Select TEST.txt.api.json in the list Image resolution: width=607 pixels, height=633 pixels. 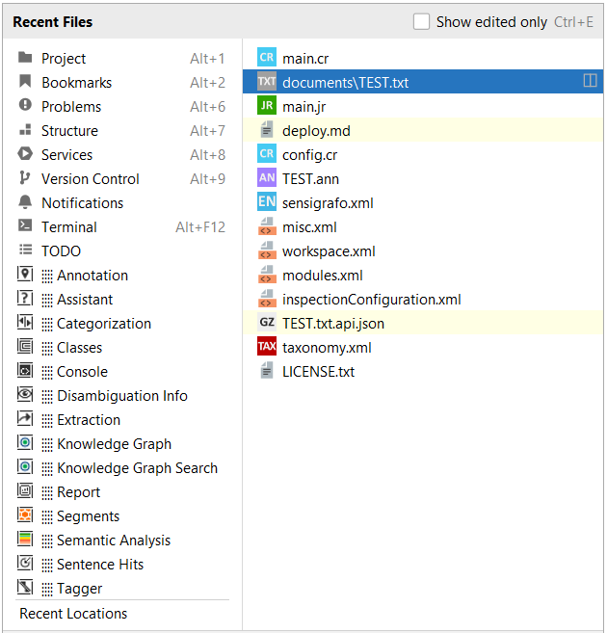333,324
